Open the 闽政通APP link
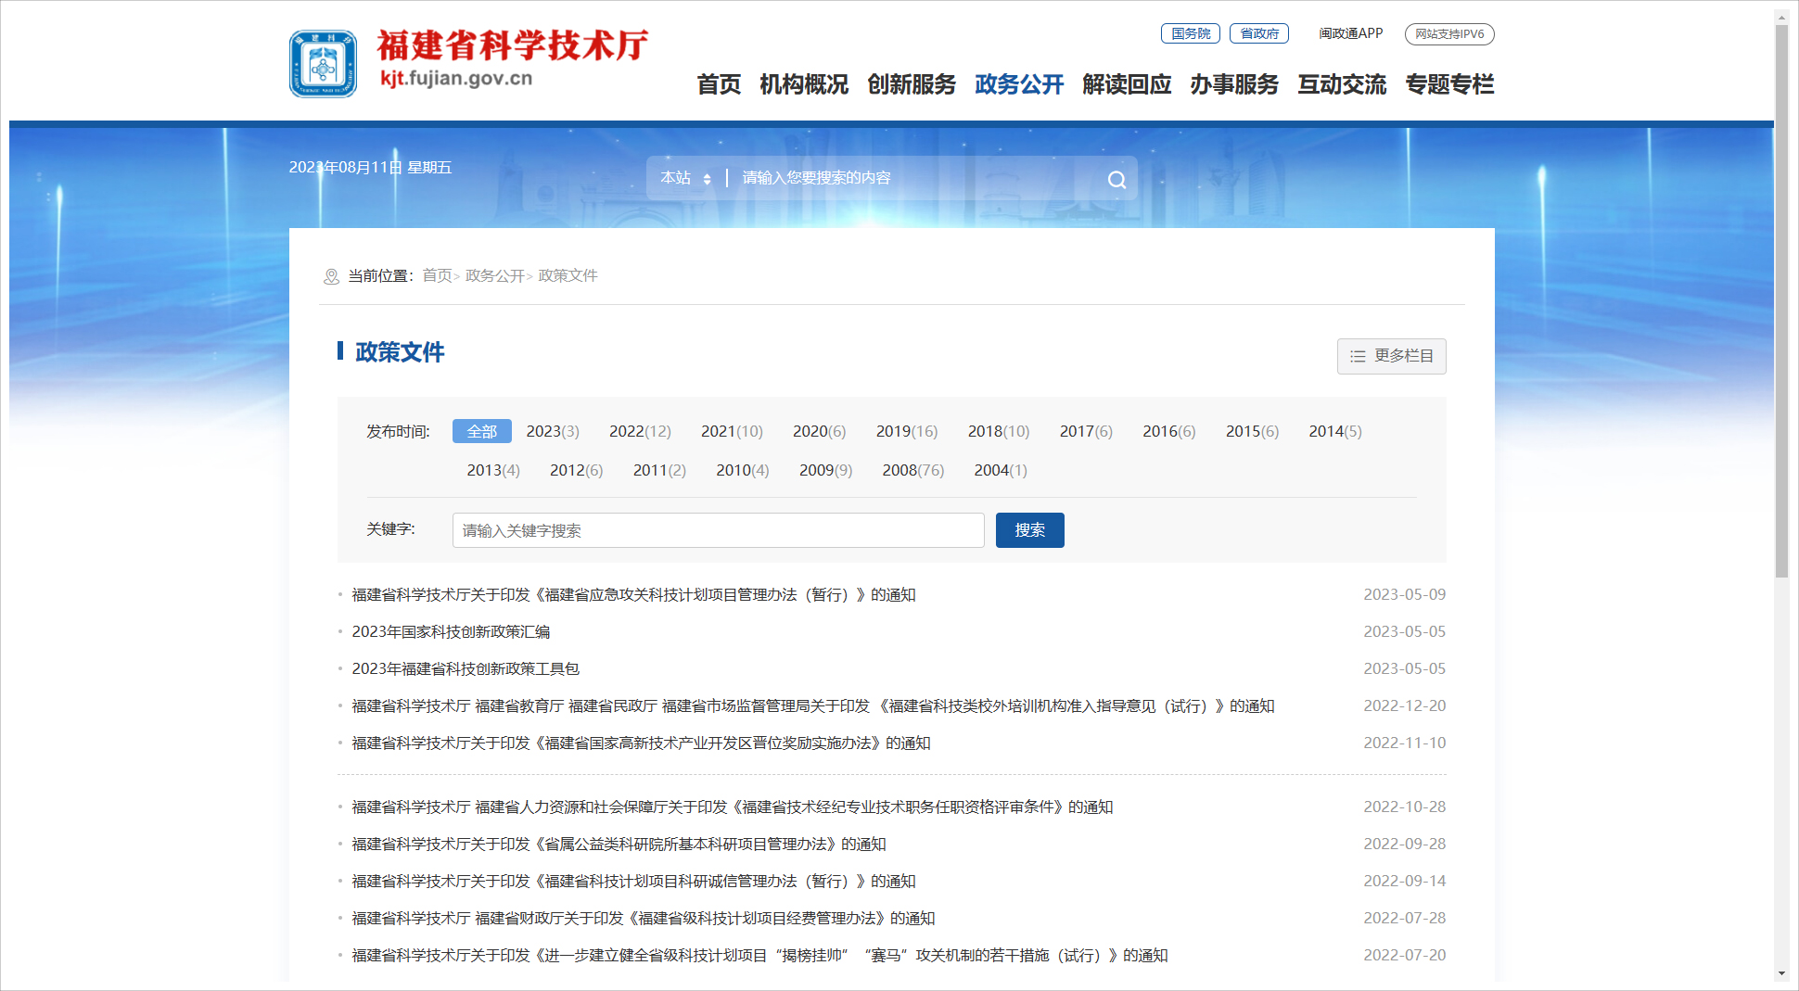Image resolution: width=1799 pixels, height=991 pixels. [x=1350, y=33]
